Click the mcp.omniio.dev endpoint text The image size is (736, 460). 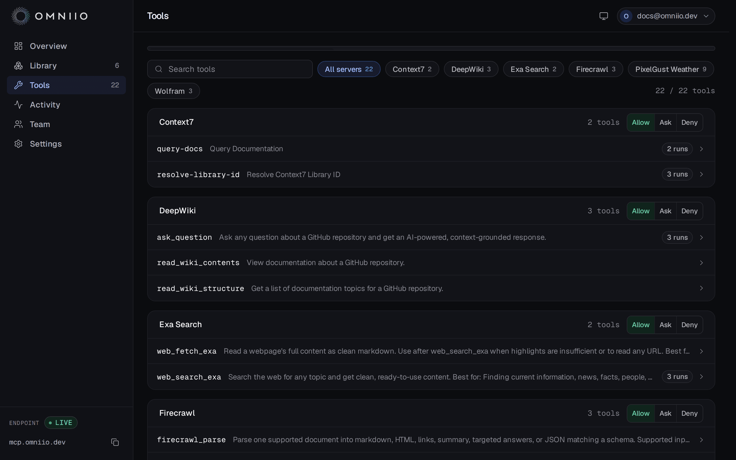click(37, 442)
